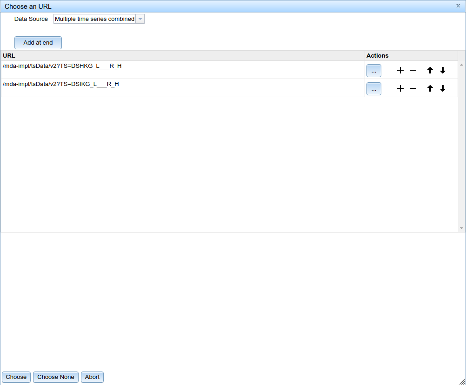Select the Data Source combo box field
The image size is (466, 385).
tap(94, 19)
